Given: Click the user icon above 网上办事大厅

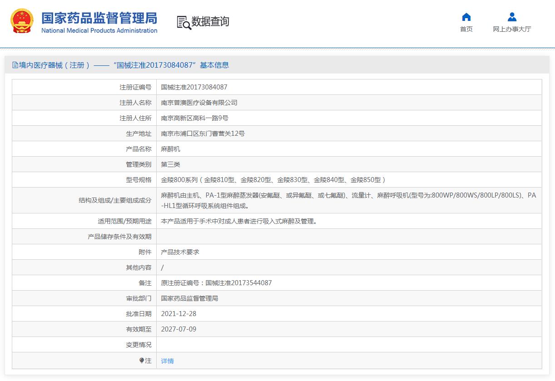Looking at the screenshot, I should pyautogui.click(x=512, y=17).
